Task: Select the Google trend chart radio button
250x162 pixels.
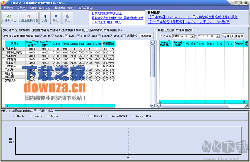Action: tap(31, 116)
